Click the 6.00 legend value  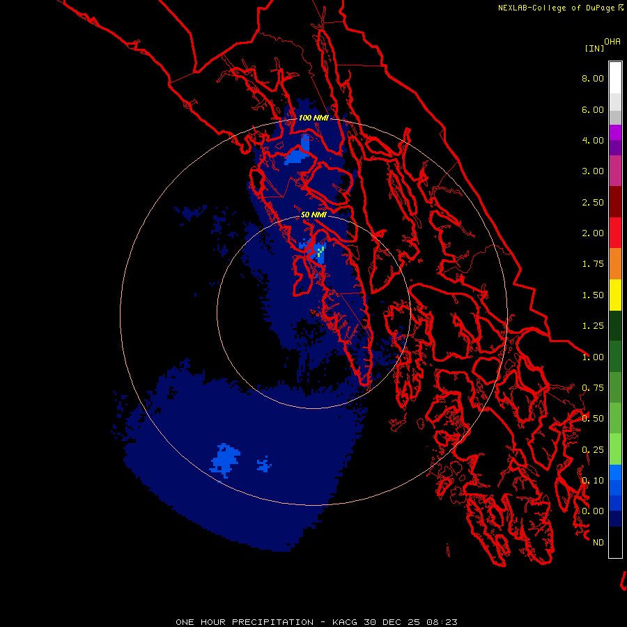tap(593, 109)
